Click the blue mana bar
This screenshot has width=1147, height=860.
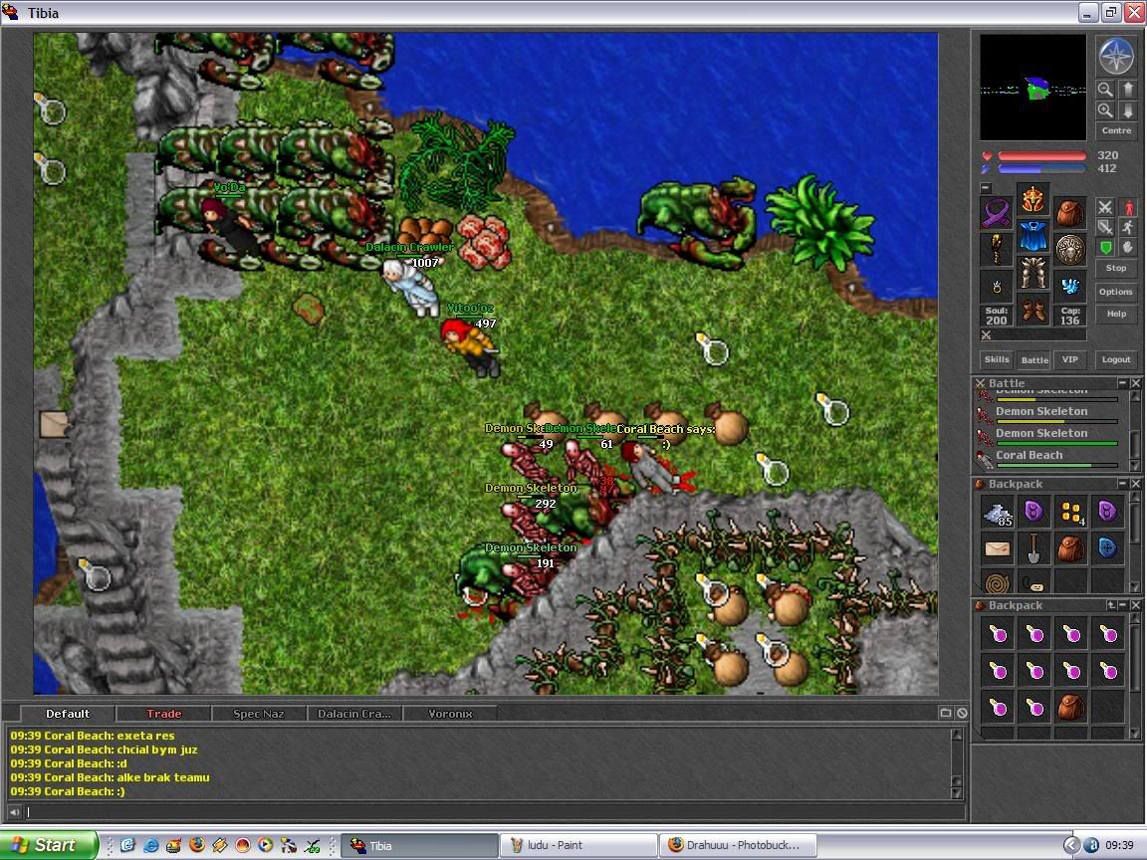coord(1041,169)
